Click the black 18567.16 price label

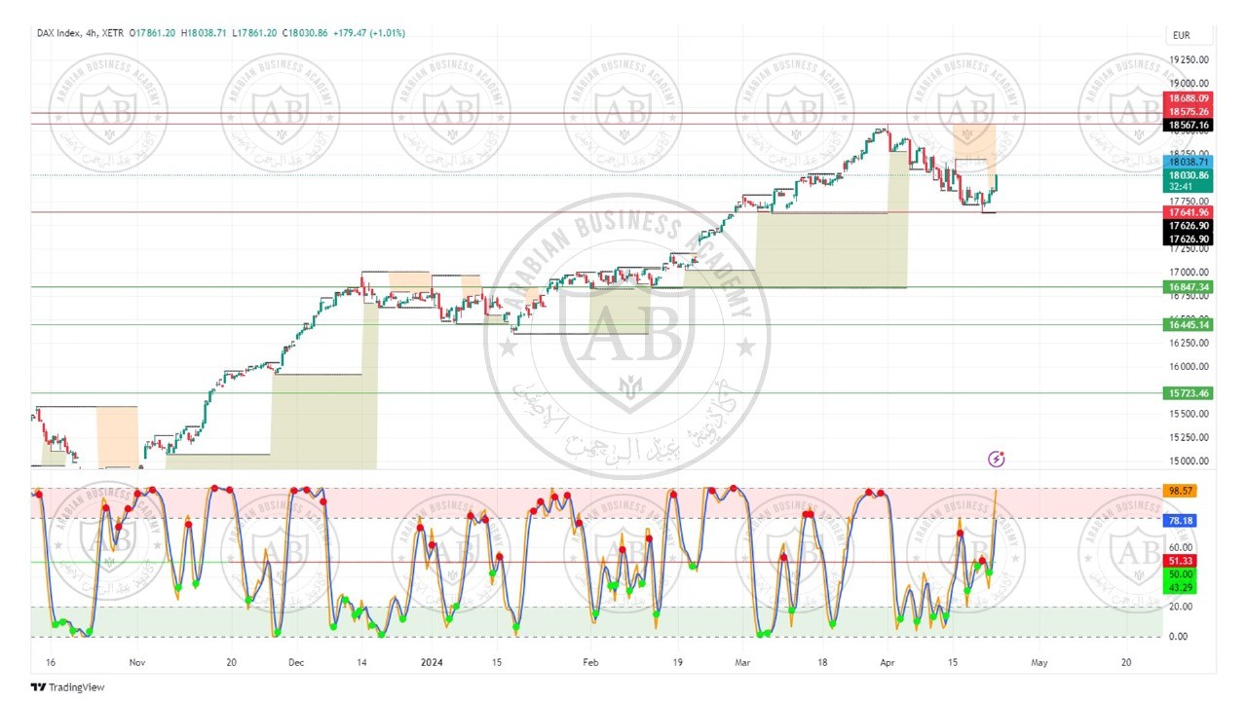pos(1189,126)
